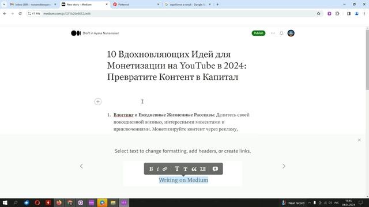Go to the next tip with right arrow

pyautogui.click(x=284, y=166)
